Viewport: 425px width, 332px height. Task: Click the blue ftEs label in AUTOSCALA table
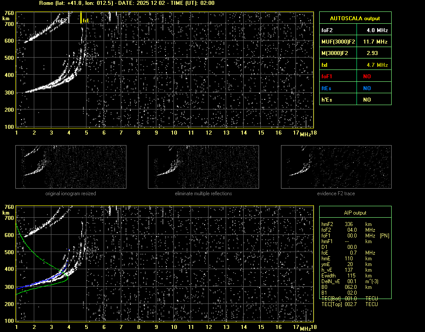(326, 88)
